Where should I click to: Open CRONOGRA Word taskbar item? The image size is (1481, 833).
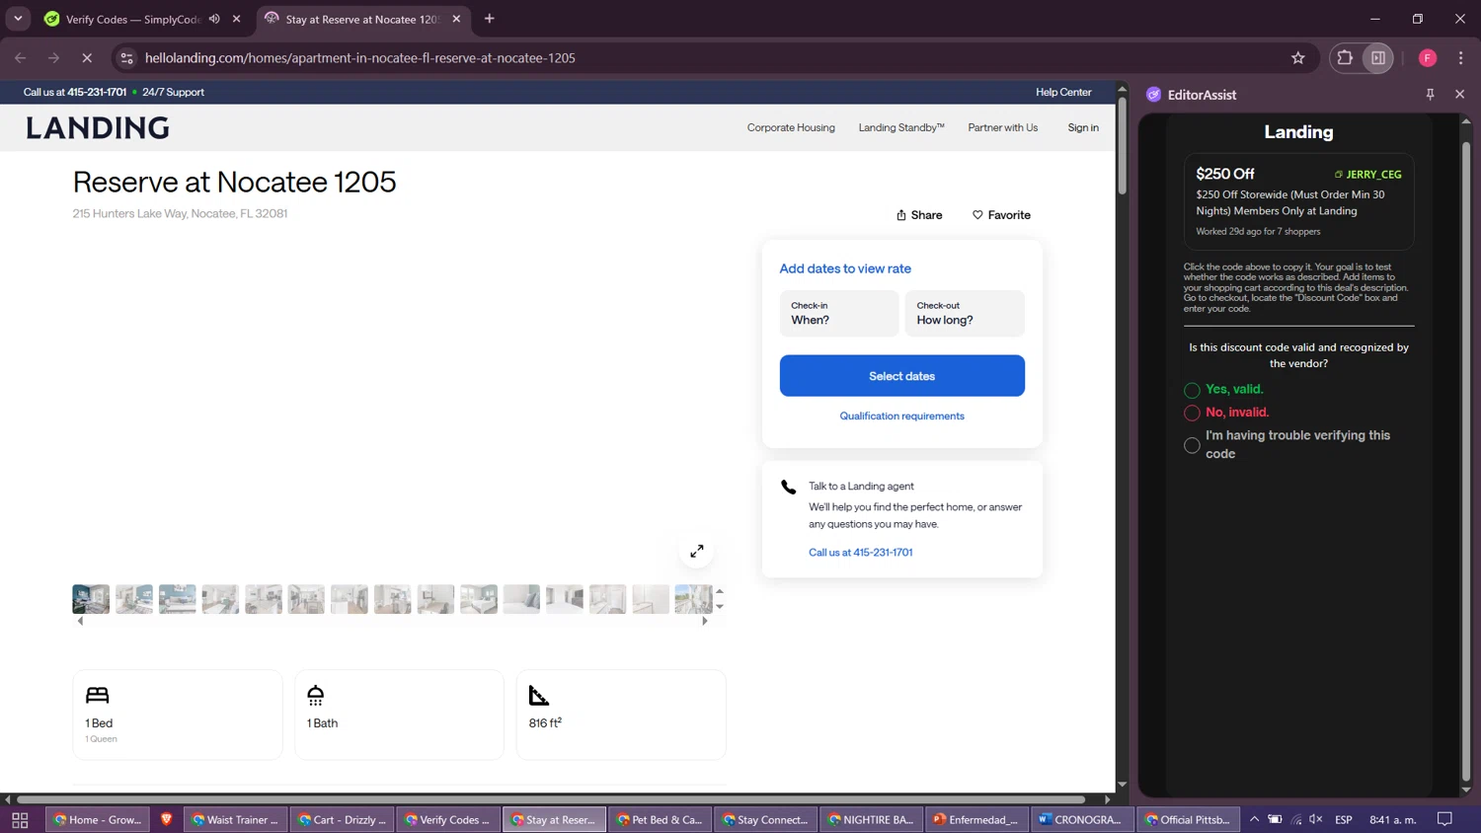pyautogui.click(x=1083, y=820)
